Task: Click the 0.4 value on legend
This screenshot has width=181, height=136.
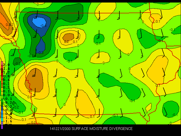Action: 7,80
